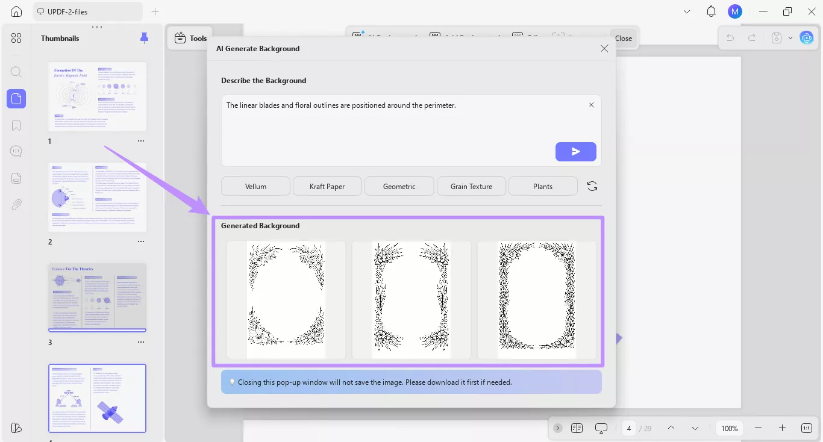Open the Attachments paperclip panel
Image resolution: width=823 pixels, height=442 pixels.
coord(16,204)
